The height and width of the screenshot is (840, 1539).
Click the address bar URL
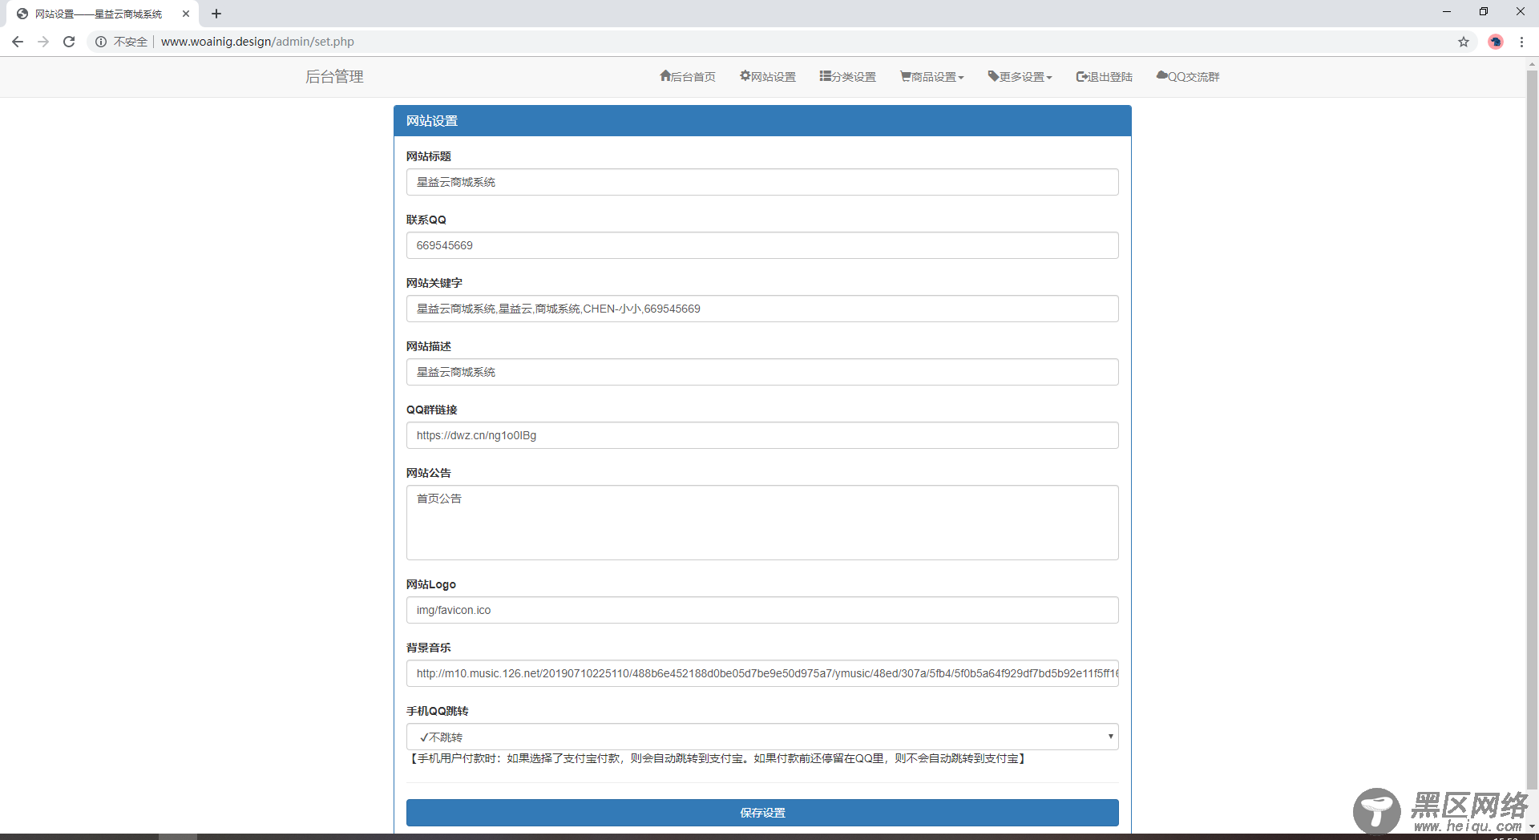(x=257, y=42)
